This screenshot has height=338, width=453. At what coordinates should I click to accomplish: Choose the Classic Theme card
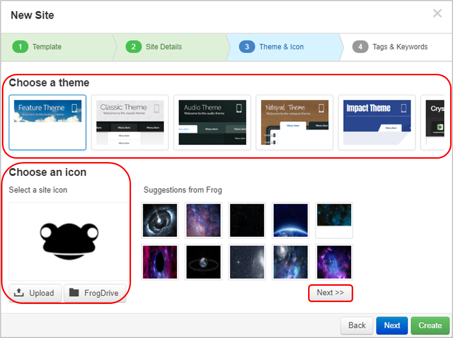[130, 122]
